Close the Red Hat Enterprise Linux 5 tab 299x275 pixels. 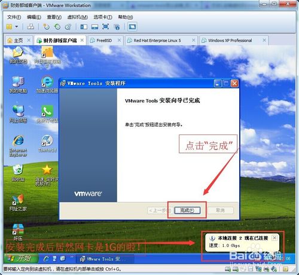193,40
